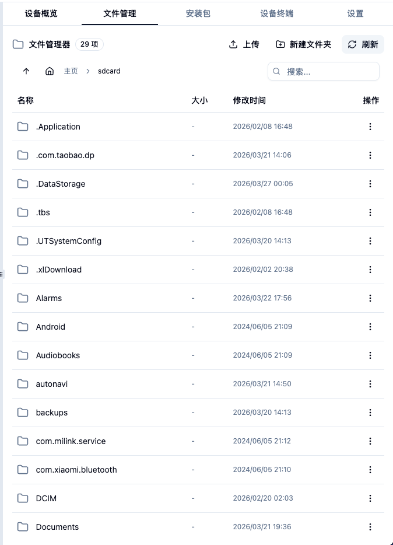The height and width of the screenshot is (545, 393).
Task: Open the actions menu for .DataStorage folder
Action: [x=370, y=183]
